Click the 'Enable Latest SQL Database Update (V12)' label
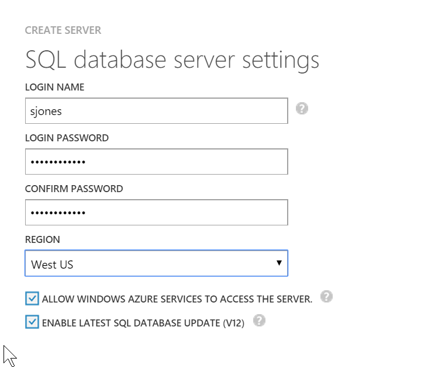 point(143,322)
